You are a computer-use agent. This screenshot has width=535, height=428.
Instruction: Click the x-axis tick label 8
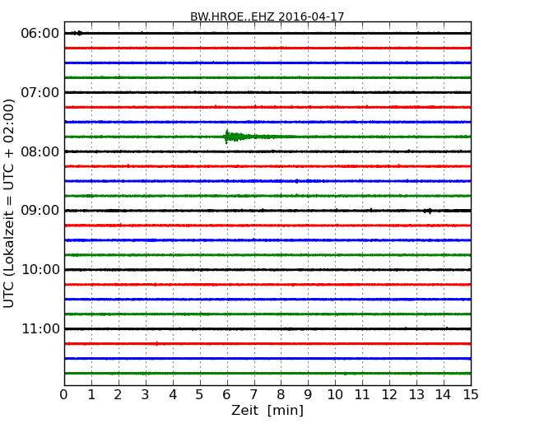[281, 394]
